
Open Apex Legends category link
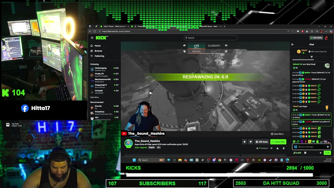click(141, 148)
